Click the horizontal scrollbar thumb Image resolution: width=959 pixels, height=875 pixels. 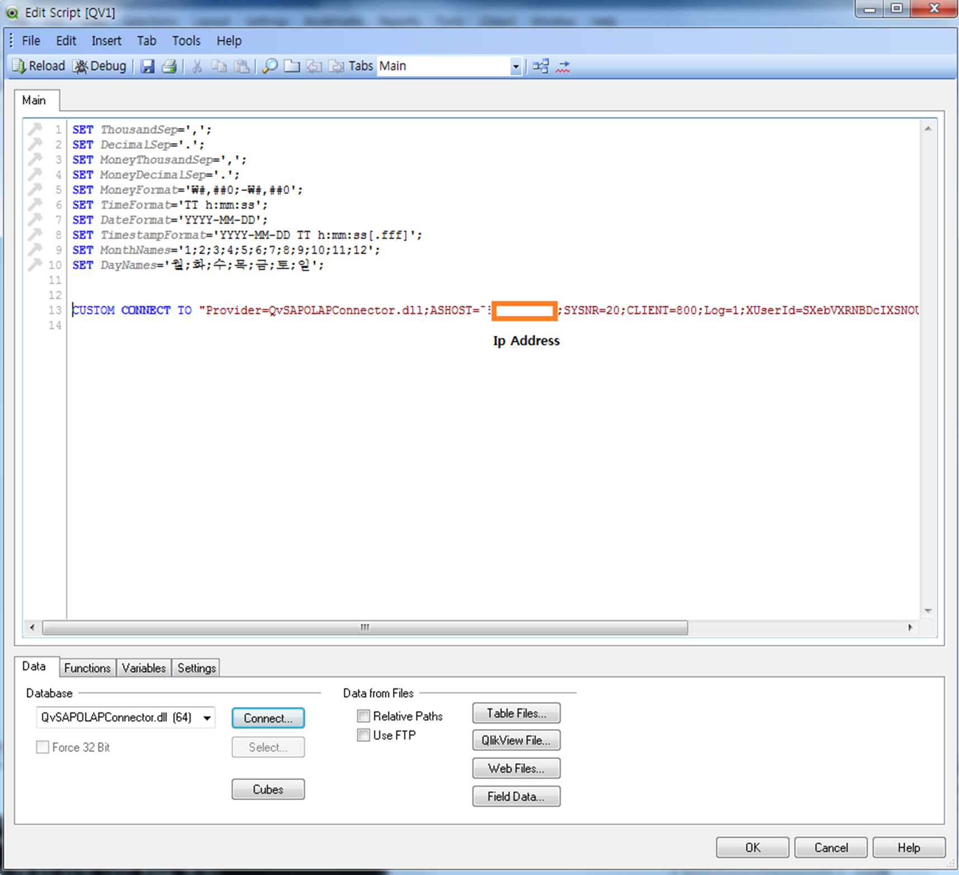(365, 627)
